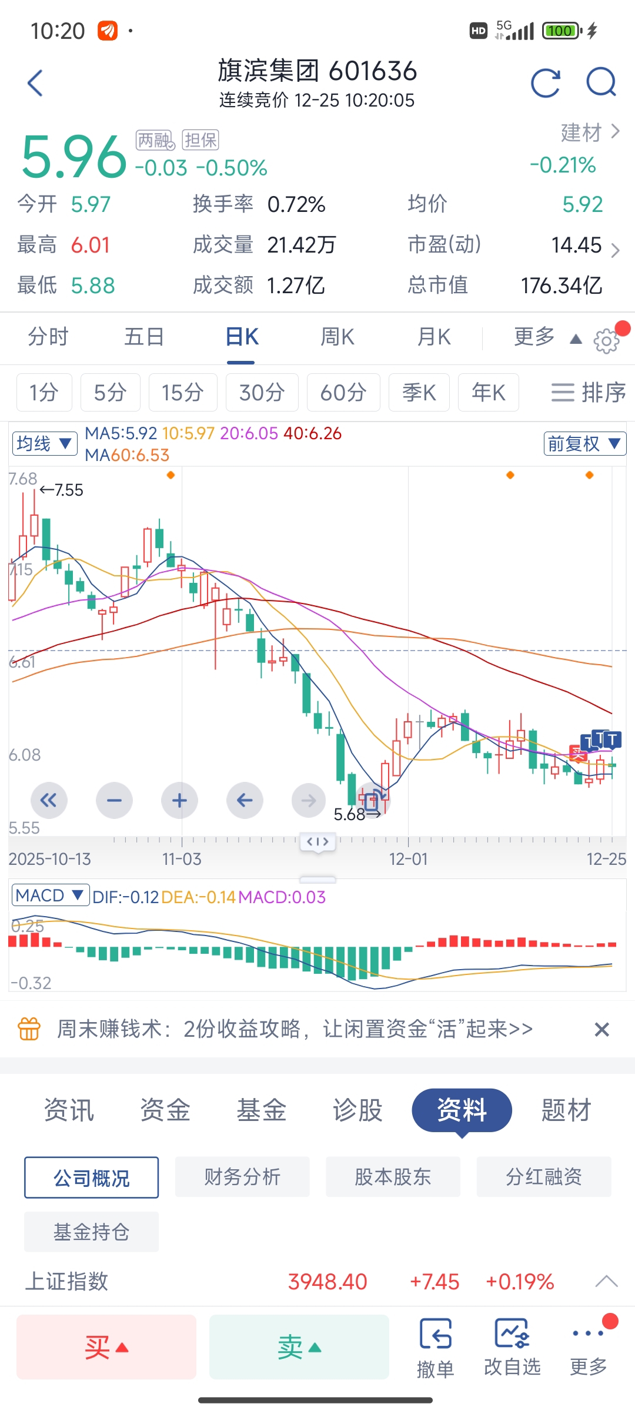Image resolution: width=635 pixels, height=1413 pixels.
Task: Tap the back arrow icon
Action: click(35, 83)
